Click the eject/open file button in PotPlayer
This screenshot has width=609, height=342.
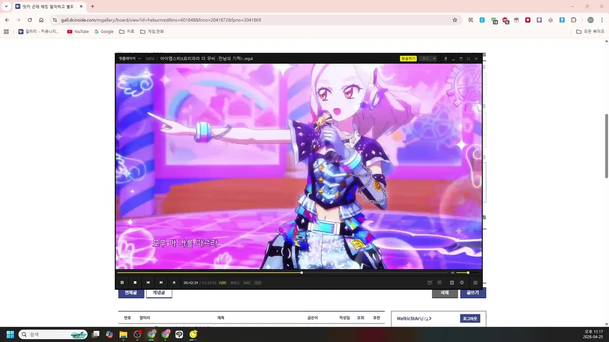pos(174,283)
